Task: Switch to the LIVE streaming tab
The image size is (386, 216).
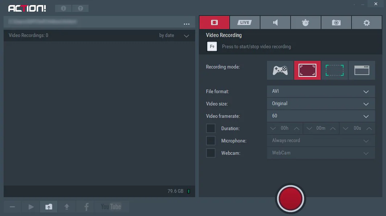Action: (245, 22)
